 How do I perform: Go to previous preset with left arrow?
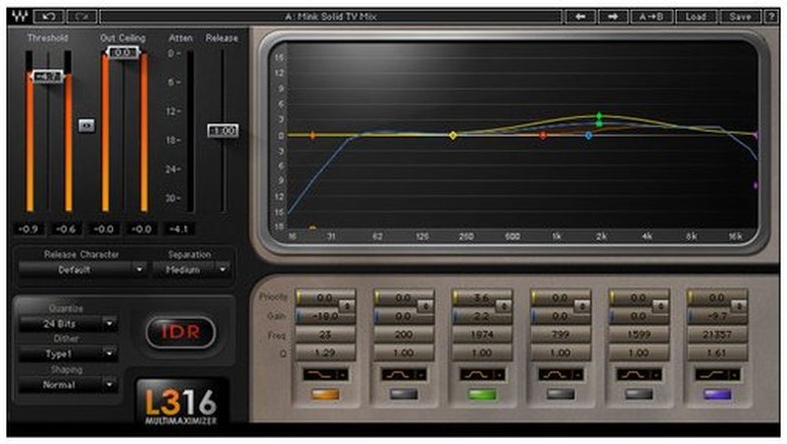click(580, 17)
